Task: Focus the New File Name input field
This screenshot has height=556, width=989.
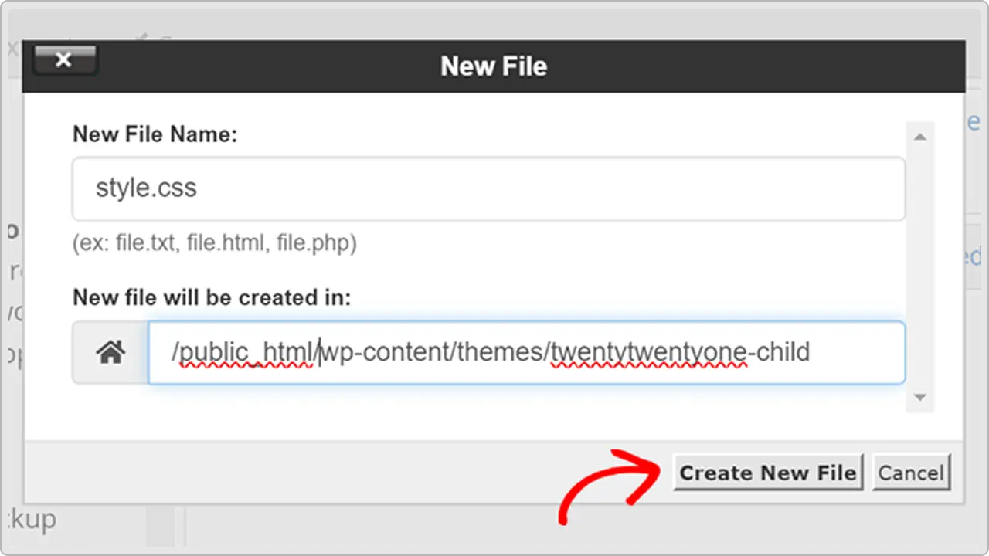Action: coord(488,189)
